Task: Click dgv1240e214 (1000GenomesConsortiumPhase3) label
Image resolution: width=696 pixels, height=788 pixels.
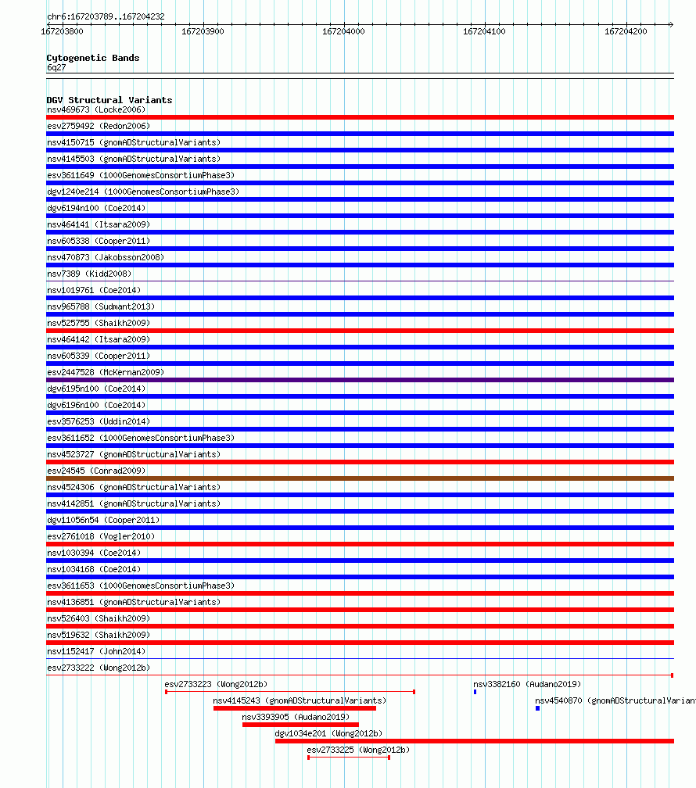Action: (x=143, y=192)
